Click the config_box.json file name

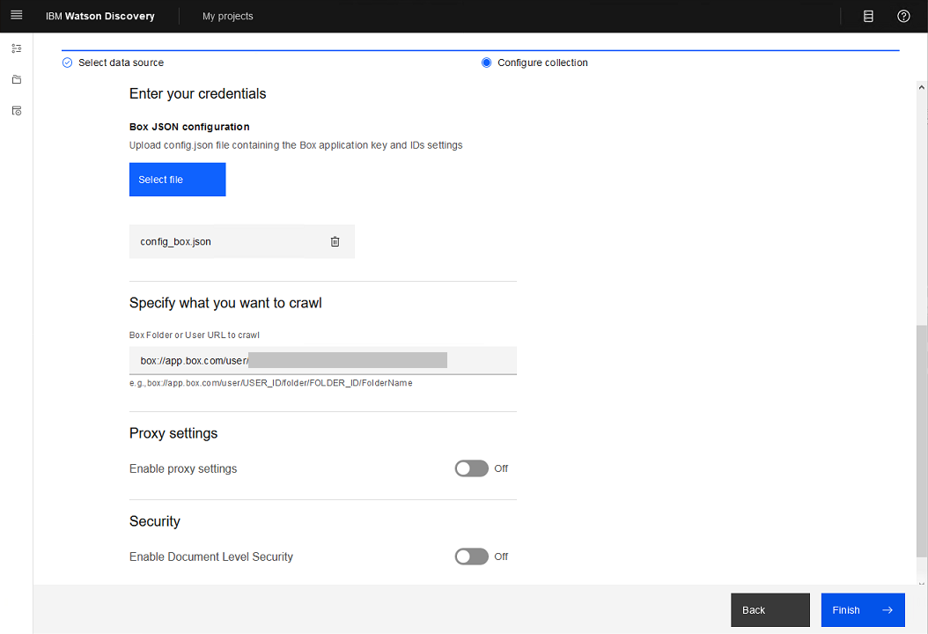(176, 241)
